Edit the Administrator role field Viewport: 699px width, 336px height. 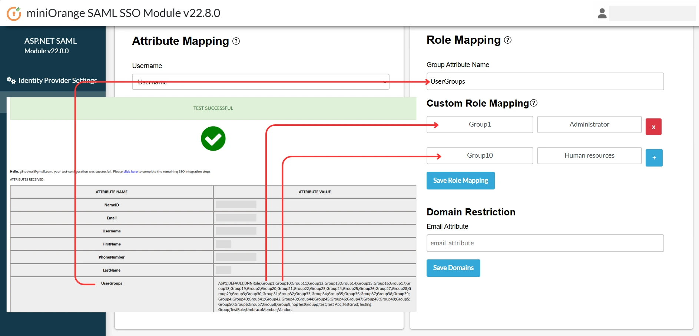click(x=589, y=124)
